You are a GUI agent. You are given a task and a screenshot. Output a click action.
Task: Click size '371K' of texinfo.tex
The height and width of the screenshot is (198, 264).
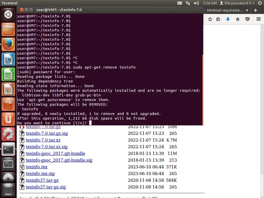point(171,167)
